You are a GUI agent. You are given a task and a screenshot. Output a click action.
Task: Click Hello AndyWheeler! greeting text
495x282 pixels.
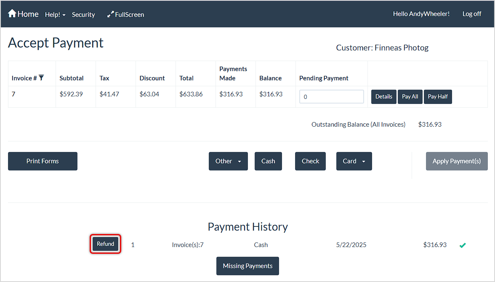pyautogui.click(x=421, y=13)
